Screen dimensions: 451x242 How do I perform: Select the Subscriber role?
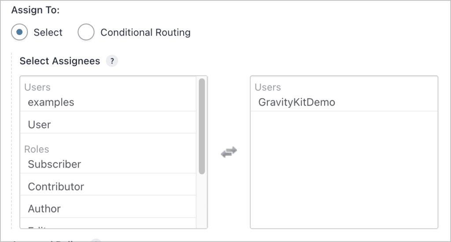(108, 165)
